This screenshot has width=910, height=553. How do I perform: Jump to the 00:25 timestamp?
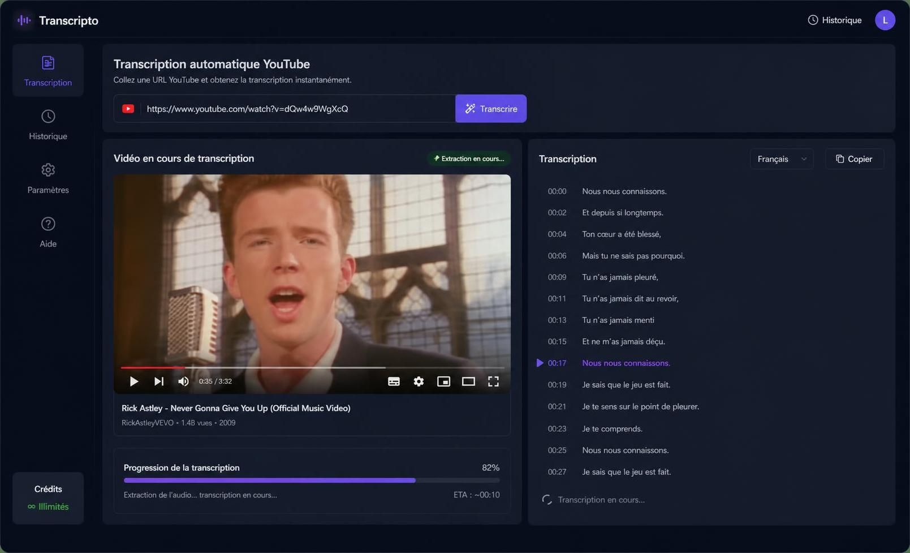point(557,451)
